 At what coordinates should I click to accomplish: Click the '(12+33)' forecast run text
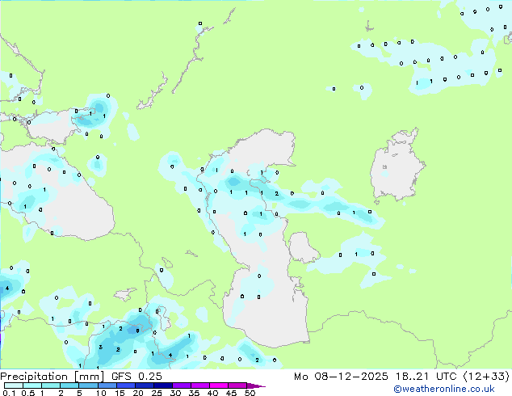click(486, 377)
